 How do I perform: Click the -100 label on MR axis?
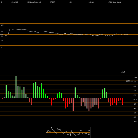135,122
